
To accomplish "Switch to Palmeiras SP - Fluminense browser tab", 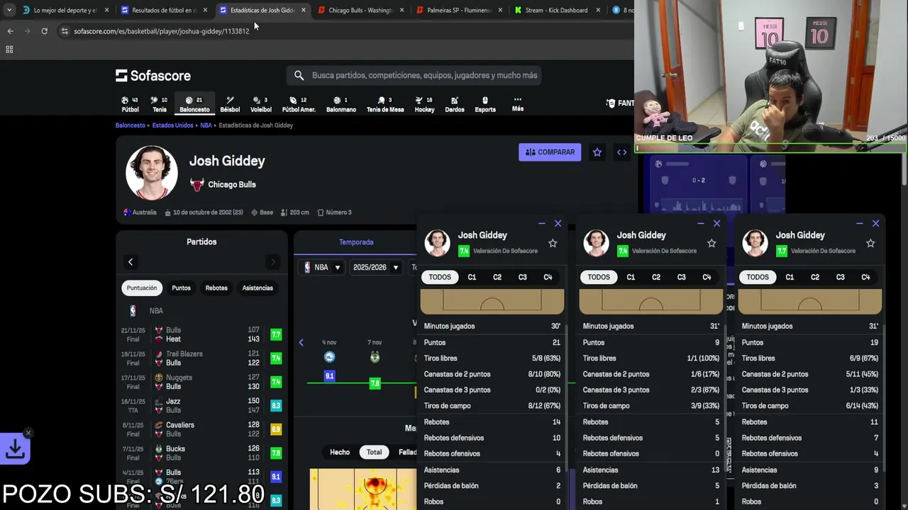I will pos(459,10).
